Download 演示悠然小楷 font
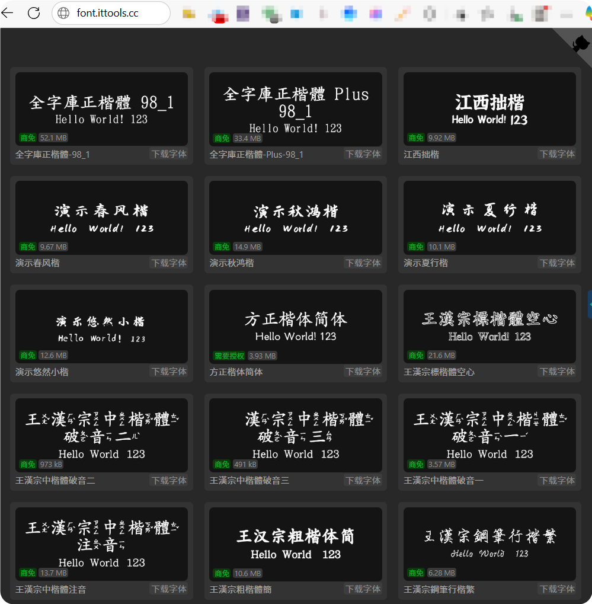 click(169, 372)
